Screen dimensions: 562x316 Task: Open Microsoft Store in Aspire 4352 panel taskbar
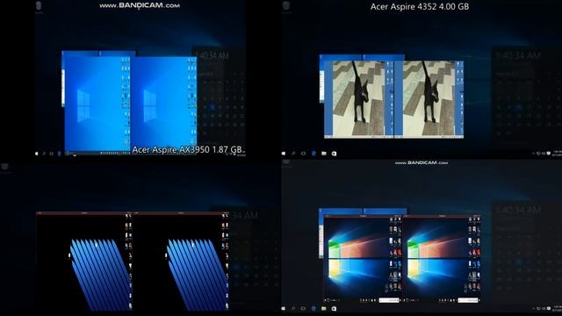334,154
